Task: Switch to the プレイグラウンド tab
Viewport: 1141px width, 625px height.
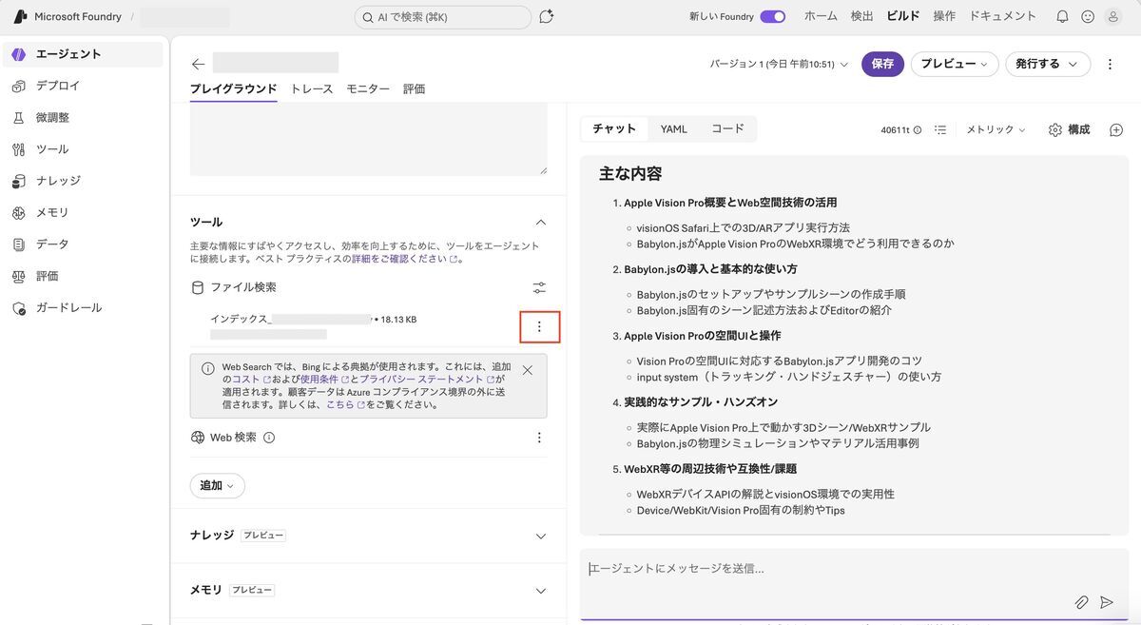Action: [233, 88]
